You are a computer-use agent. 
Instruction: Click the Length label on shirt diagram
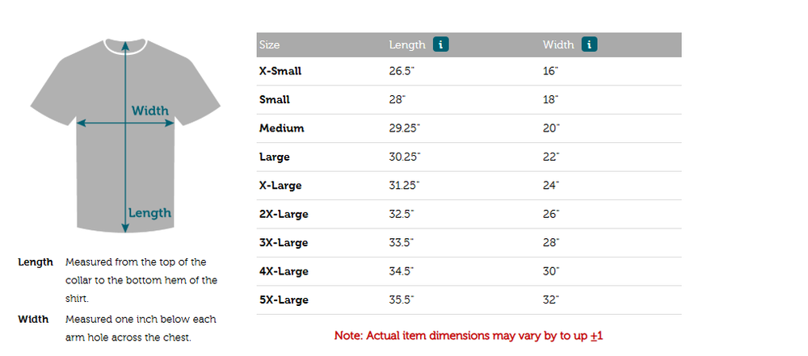(149, 213)
